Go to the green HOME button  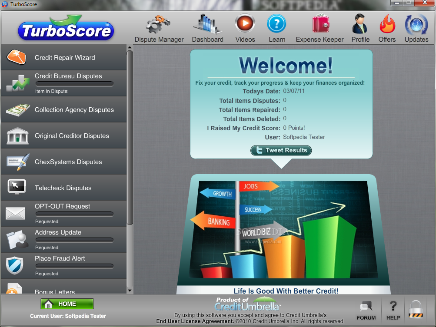(x=67, y=304)
